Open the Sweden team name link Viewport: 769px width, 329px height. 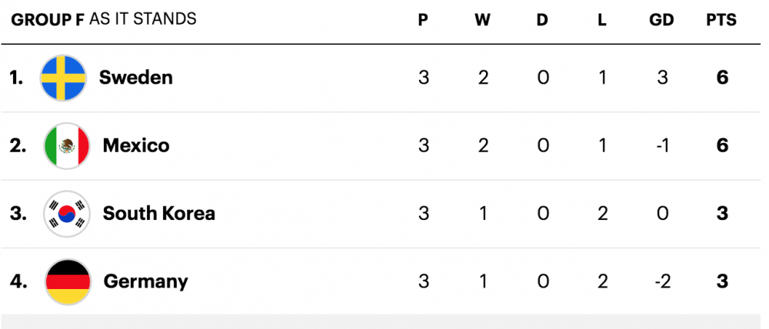pos(135,78)
